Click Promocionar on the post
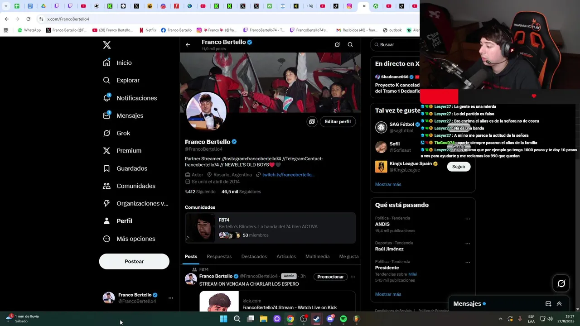 [330, 277]
